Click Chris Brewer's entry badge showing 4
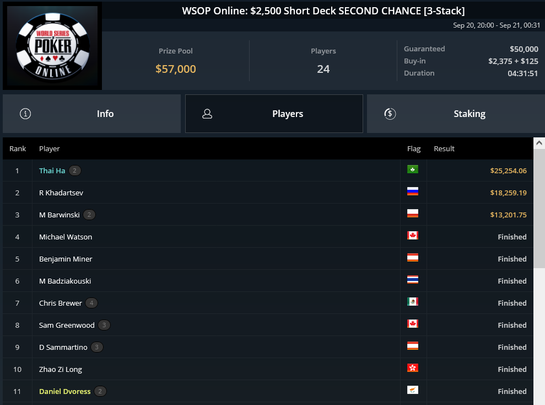The image size is (545, 405). click(x=91, y=303)
